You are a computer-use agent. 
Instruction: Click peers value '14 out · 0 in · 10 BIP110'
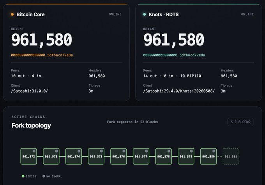click(172, 76)
